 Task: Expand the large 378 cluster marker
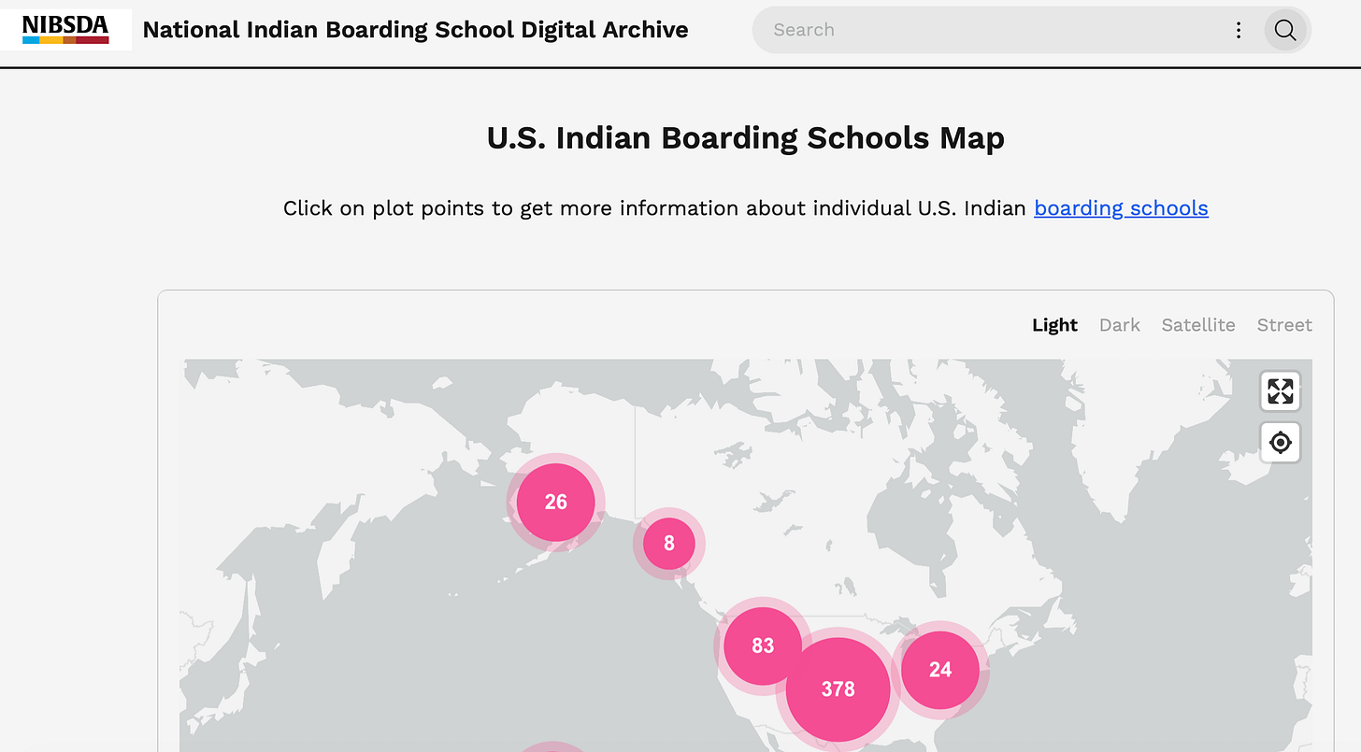[x=838, y=689]
